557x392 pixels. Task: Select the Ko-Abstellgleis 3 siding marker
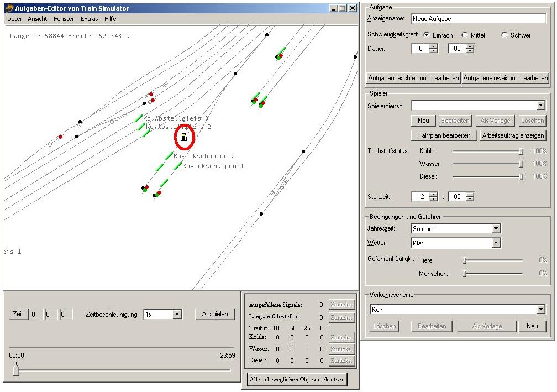pyautogui.click(x=139, y=118)
